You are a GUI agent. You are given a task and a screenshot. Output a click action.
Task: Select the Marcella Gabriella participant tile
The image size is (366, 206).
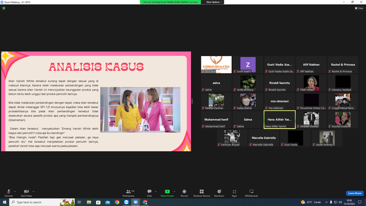coord(264,138)
